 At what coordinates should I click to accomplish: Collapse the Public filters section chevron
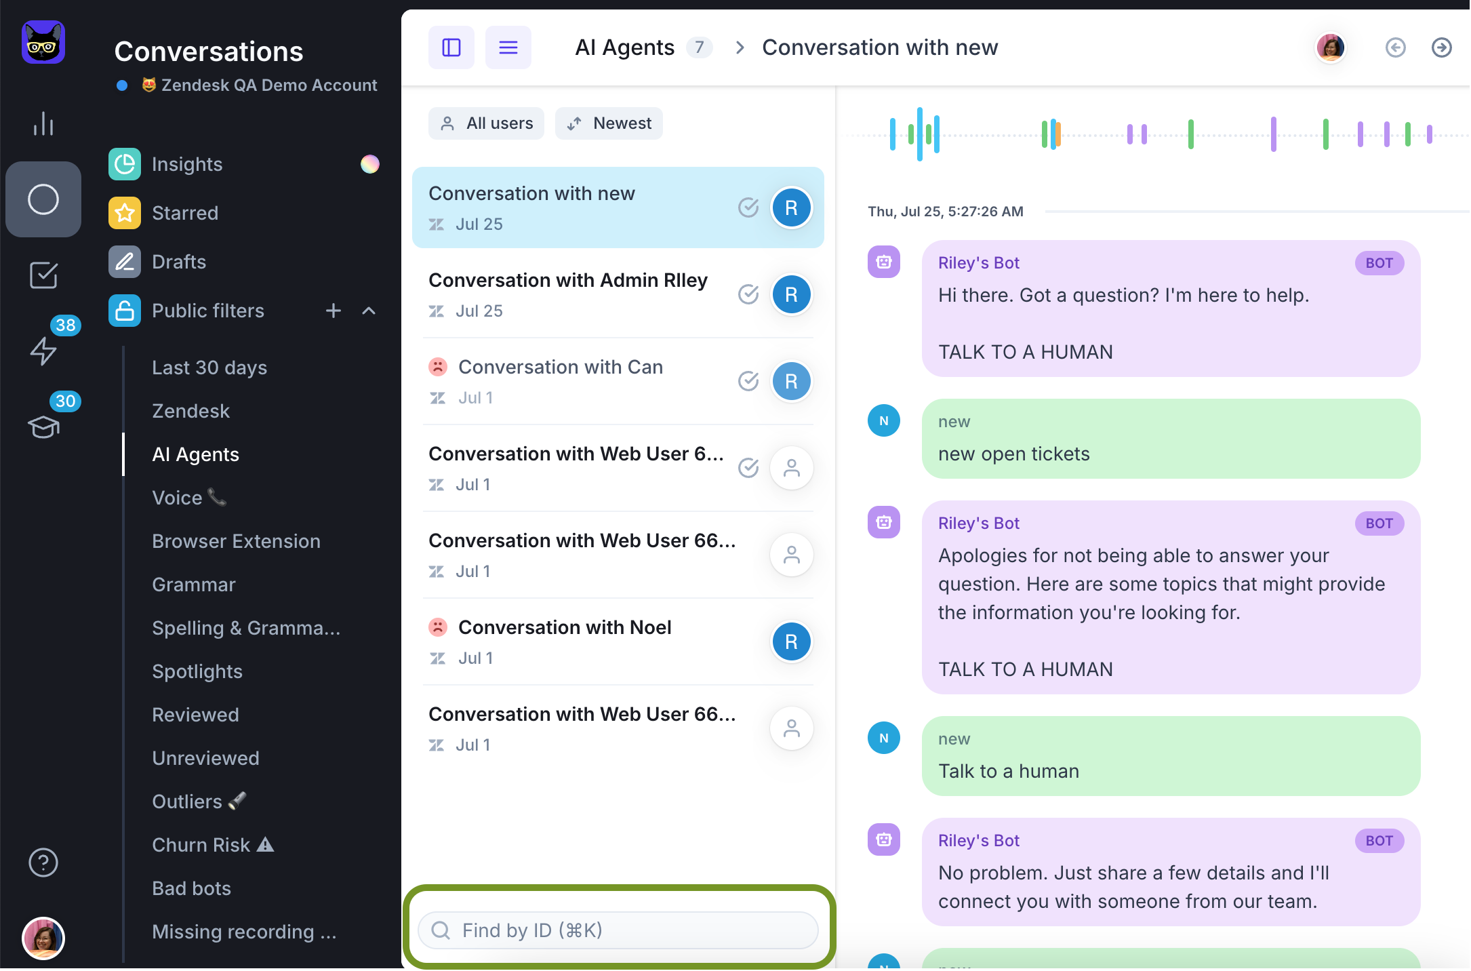(369, 311)
